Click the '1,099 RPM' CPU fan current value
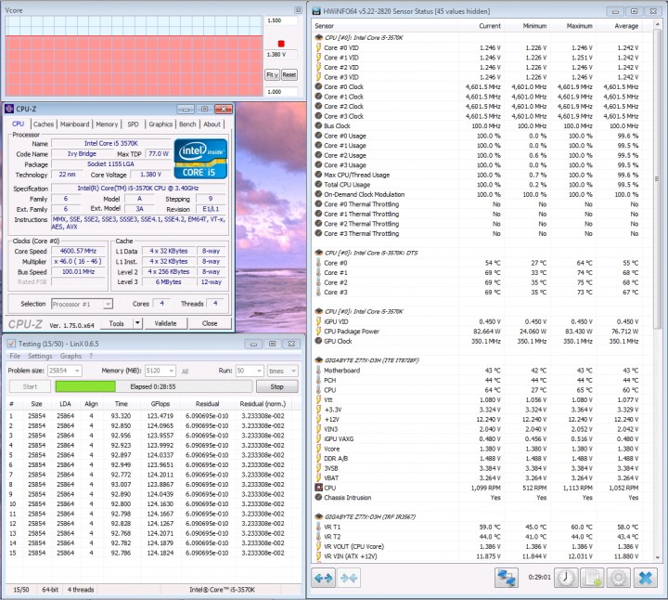Viewport: 668px width, 600px height. [485, 488]
